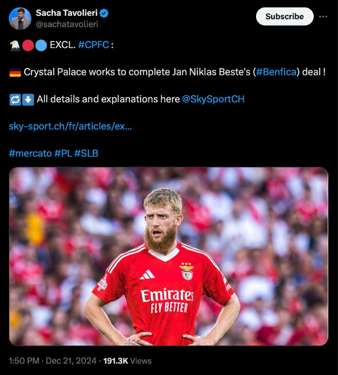Click the down arrow emoji icon
The height and width of the screenshot is (375, 338).
point(28,100)
